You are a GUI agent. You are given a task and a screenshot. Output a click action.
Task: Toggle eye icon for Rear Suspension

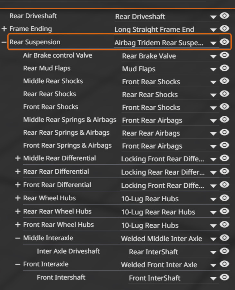[224, 42]
